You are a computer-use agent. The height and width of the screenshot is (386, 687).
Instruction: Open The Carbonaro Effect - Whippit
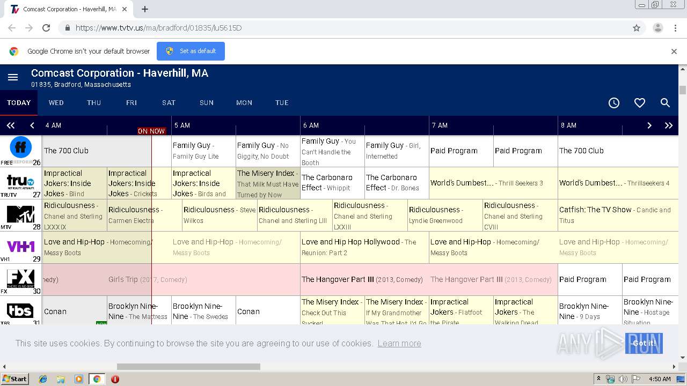click(x=332, y=183)
